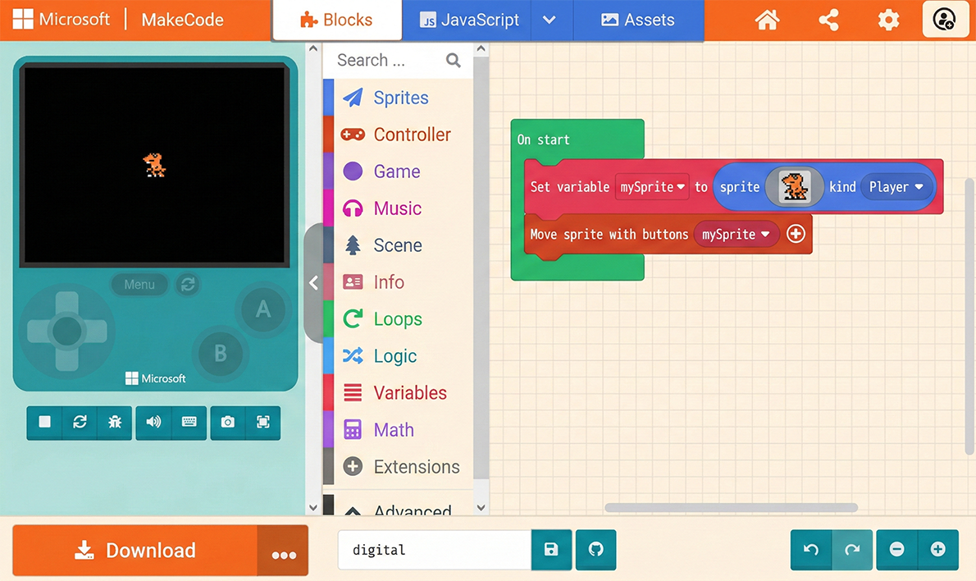This screenshot has width=976, height=581.
Task: Take a screenshot with the camera icon
Action: [228, 422]
